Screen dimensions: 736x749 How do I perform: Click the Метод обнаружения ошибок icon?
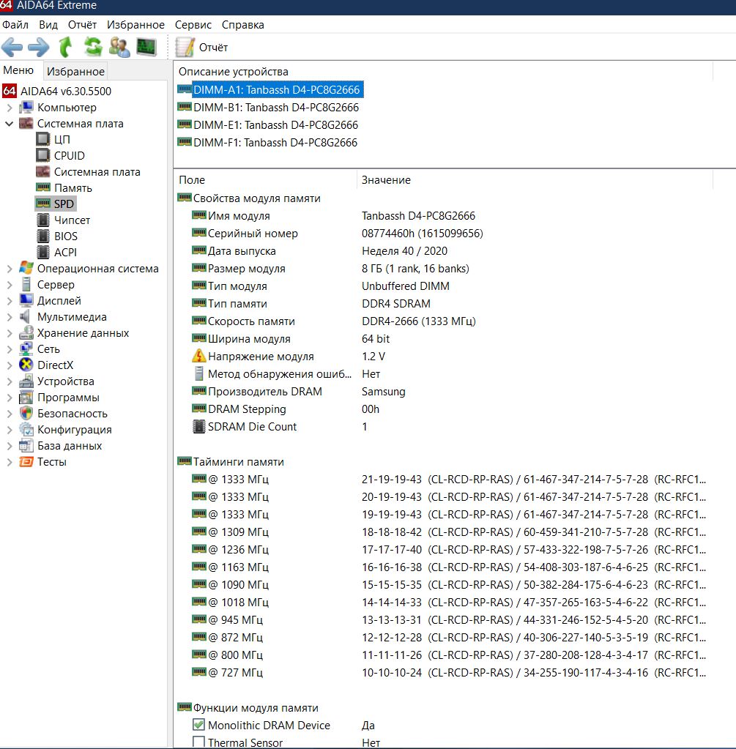click(x=198, y=373)
